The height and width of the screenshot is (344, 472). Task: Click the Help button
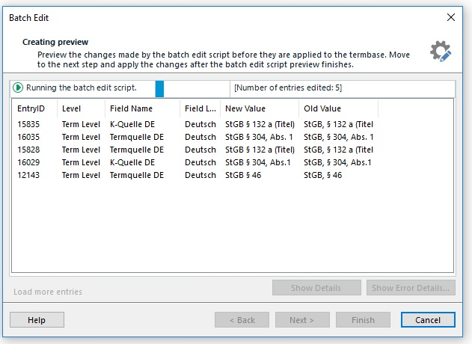pyautogui.click(x=37, y=319)
